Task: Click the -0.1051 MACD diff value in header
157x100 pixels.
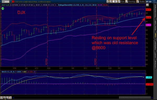Action: (x=30, y=72)
